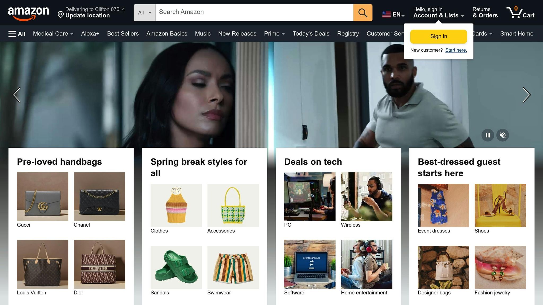Click inside the Search Amazon field

pyautogui.click(x=254, y=13)
